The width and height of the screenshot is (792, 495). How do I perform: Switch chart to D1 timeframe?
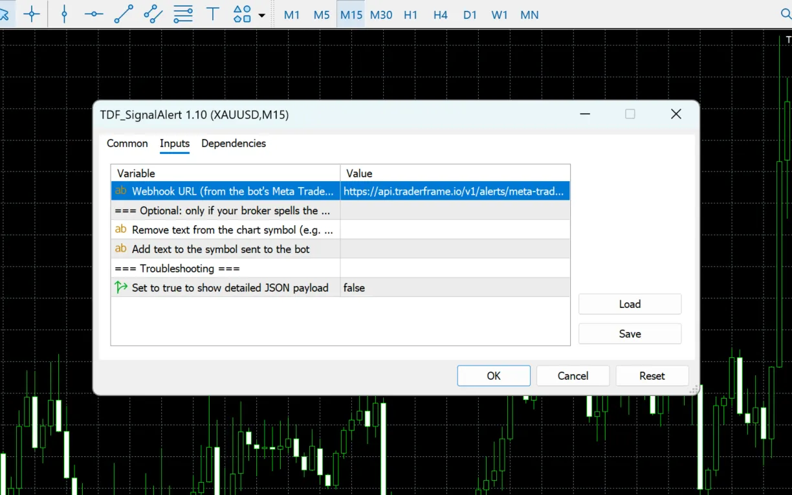(470, 15)
